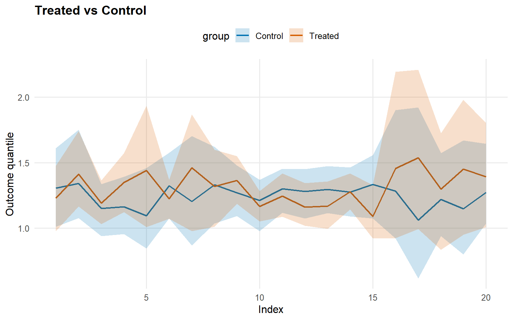Click the Treated line point at index 5

click(146, 170)
